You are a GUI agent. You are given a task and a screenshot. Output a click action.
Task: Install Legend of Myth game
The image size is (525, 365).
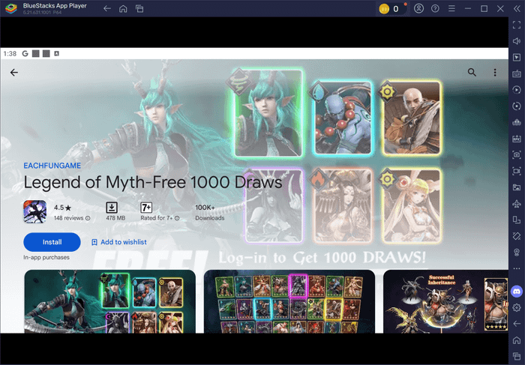(x=52, y=242)
